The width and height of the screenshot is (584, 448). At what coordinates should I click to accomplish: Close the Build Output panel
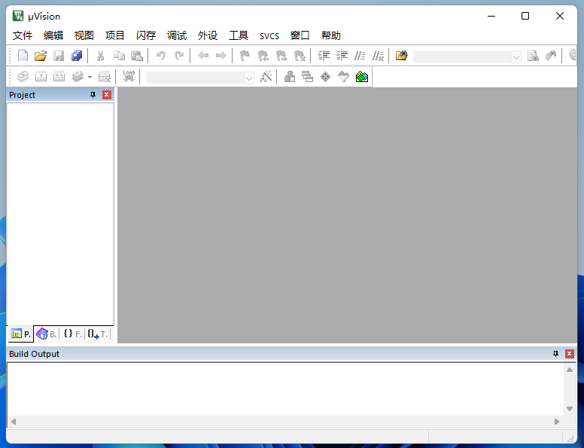(x=570, y=354)
